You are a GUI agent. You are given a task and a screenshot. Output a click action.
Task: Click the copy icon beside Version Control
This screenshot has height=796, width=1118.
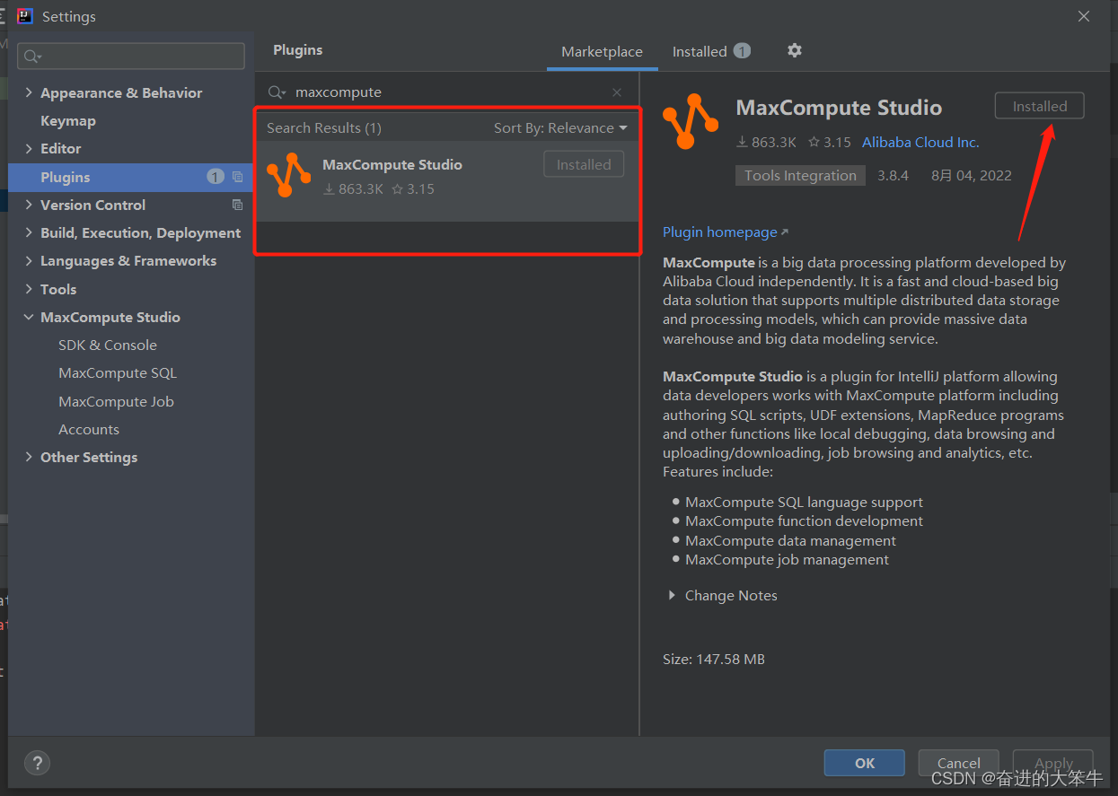click(237, 205)
